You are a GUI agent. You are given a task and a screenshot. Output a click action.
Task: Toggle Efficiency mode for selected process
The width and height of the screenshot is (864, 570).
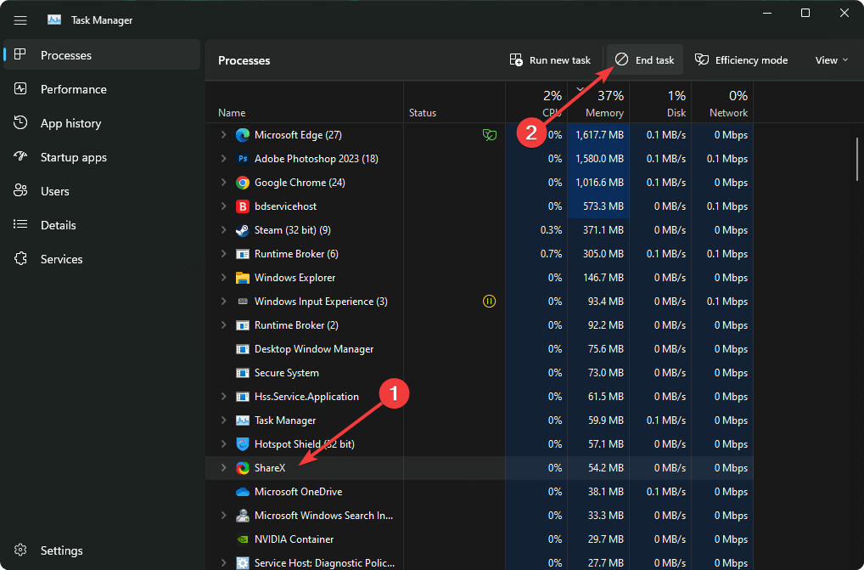coord(741,60)
